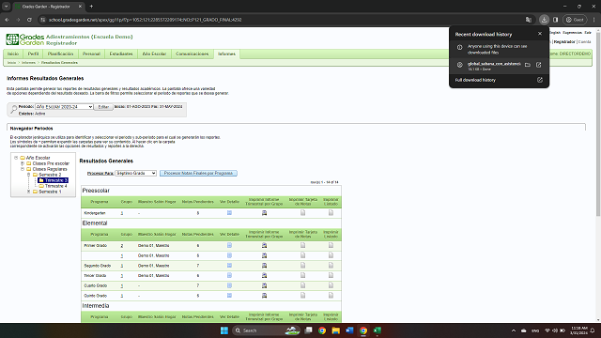Image resolution: width=601 pixels, height=338 pixels.
Task: Collapse the Año Escolar tree node
Action: tap(16, 158)
